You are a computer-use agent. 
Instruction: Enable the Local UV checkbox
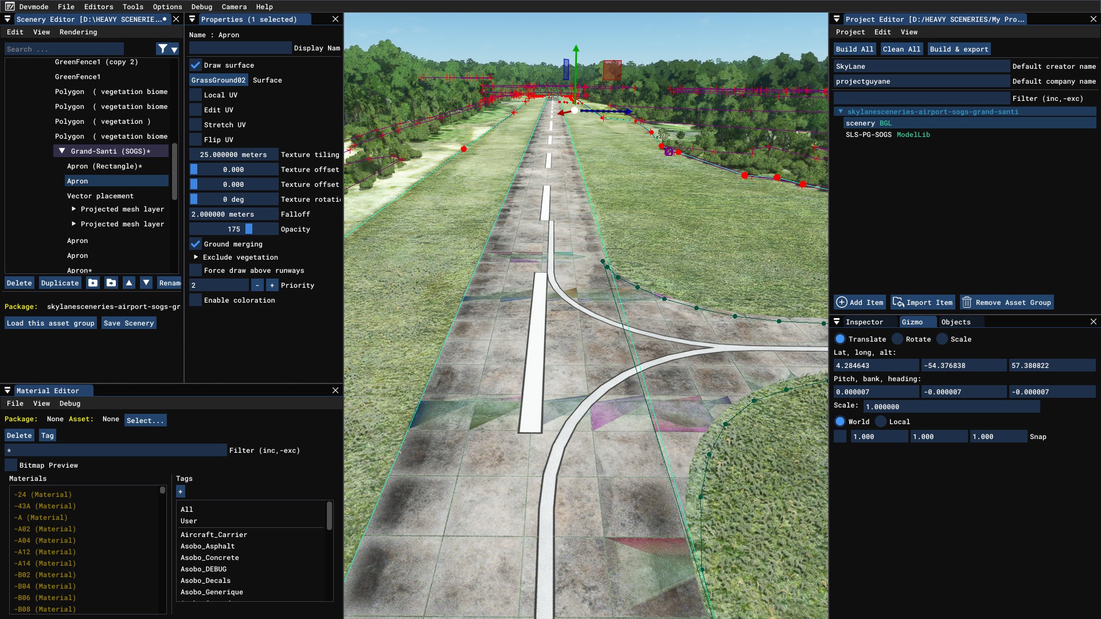coord(196,95)
